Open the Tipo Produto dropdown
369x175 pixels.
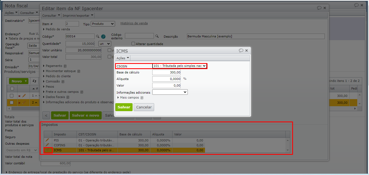coord(103,24)
